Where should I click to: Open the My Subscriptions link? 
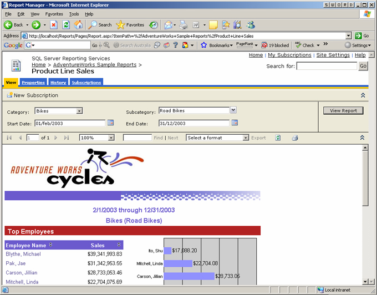click(289, 55)
